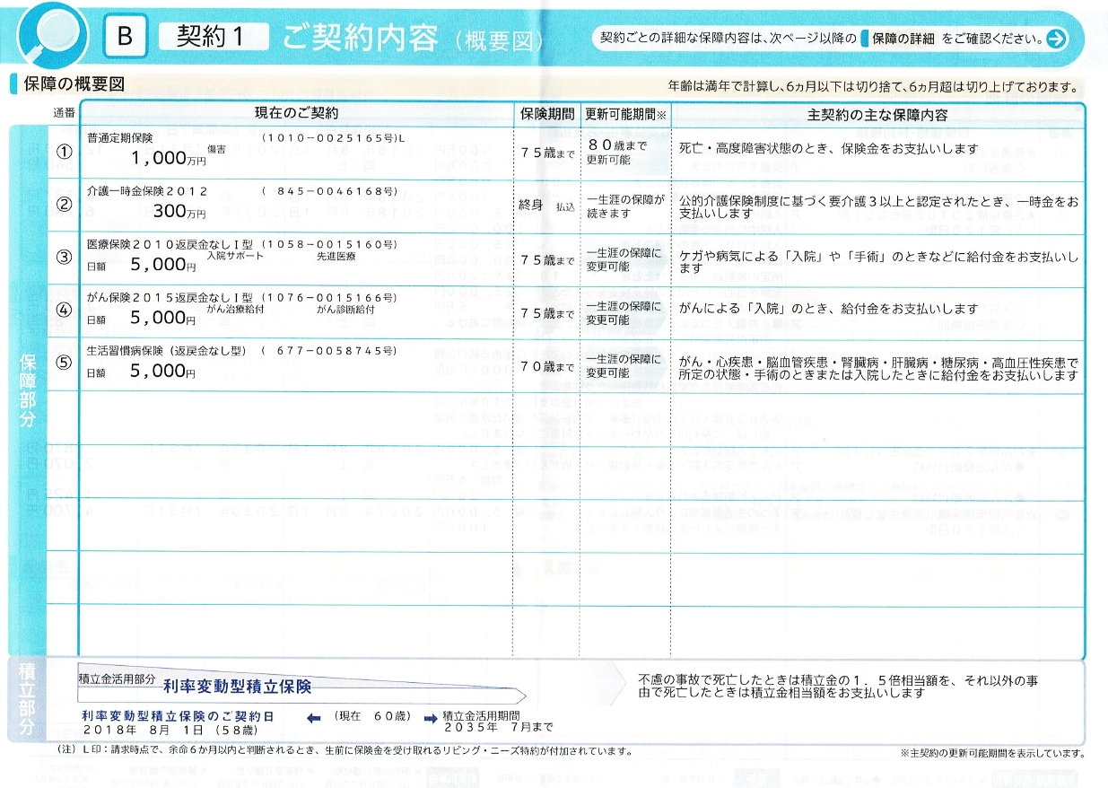Click the circled right-arrow icon in header

point(1056,39)
